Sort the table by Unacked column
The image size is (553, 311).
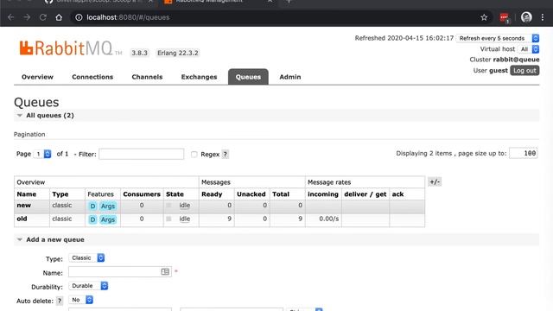click(251, 194)
